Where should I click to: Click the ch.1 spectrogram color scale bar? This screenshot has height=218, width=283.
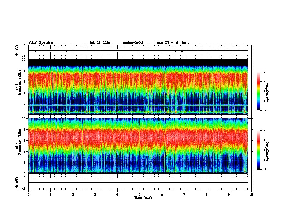[259, 91]
